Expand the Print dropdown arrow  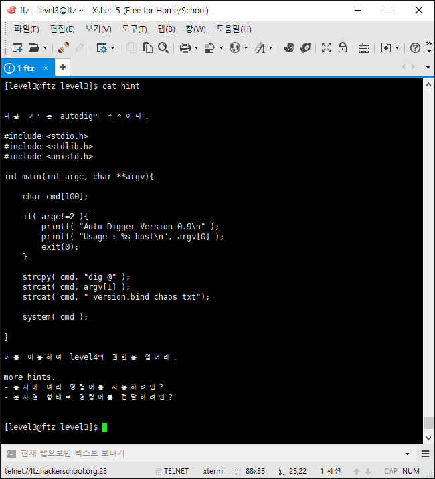point(196,48)
